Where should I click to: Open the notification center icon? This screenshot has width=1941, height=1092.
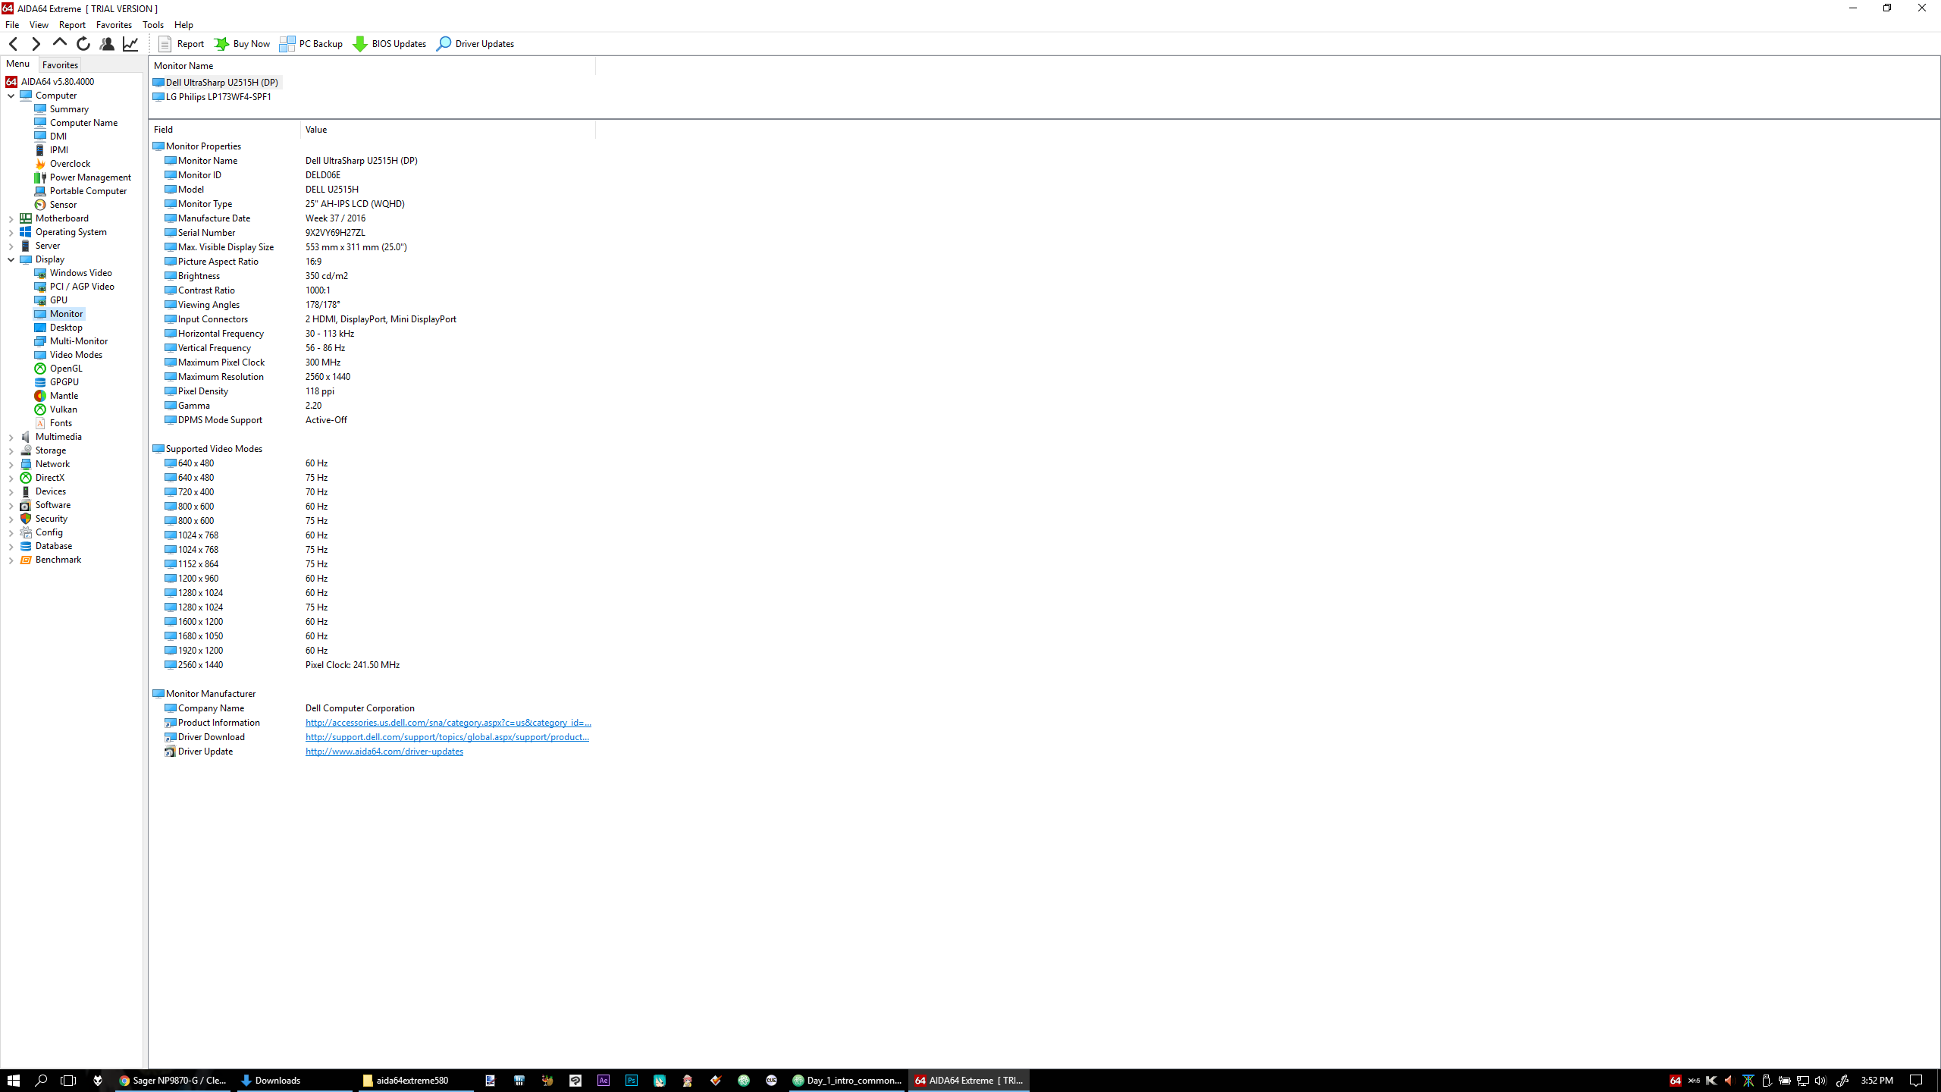[1916, 1081]
